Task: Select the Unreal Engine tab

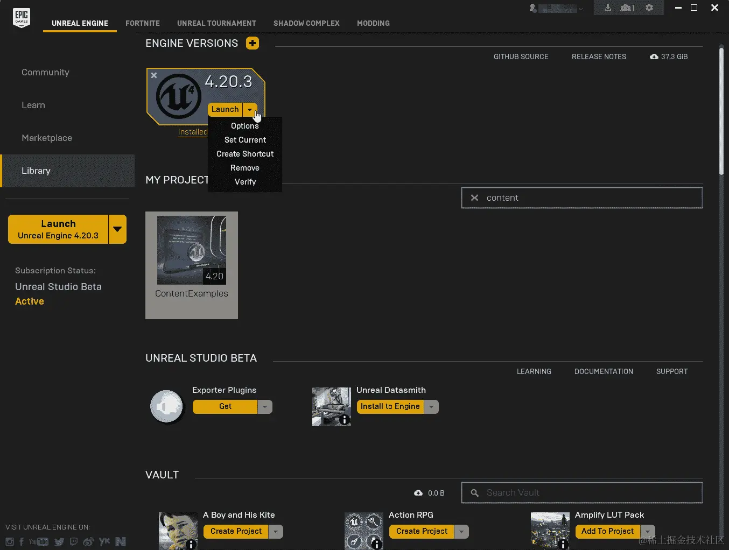Action: [80, 23]
